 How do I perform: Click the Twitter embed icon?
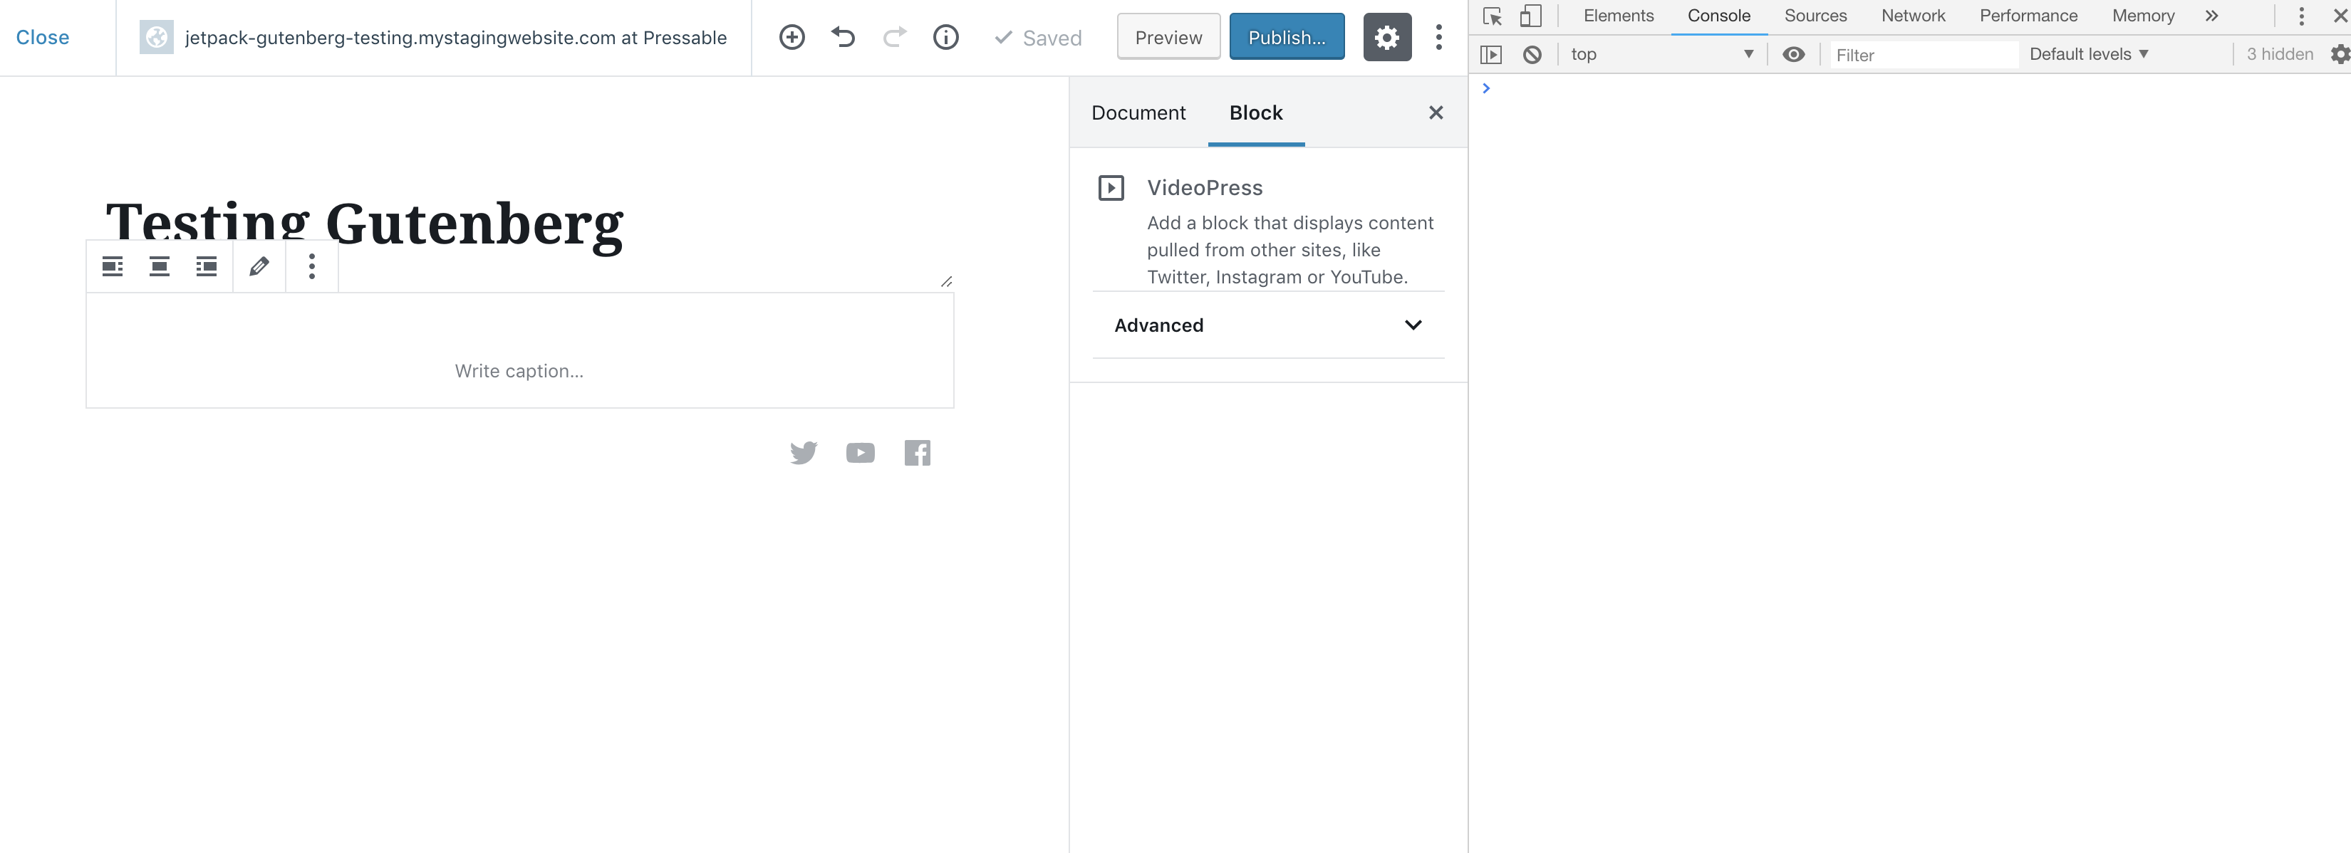pos(803,453)
